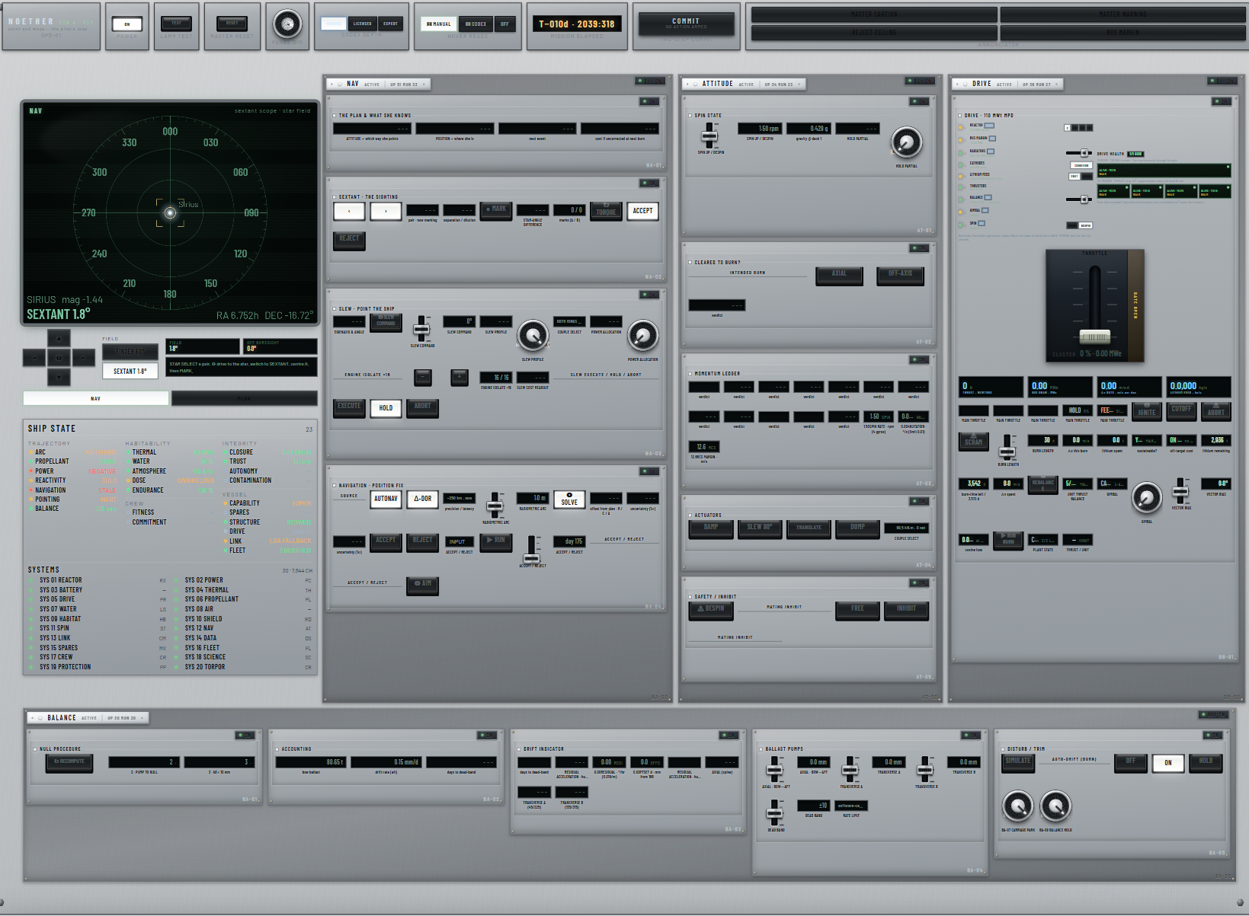Image resolution: width=1249 pixels, height=916 pixels.
Task: Click the Spin State hold partial knob
Action: pos(906,142)
